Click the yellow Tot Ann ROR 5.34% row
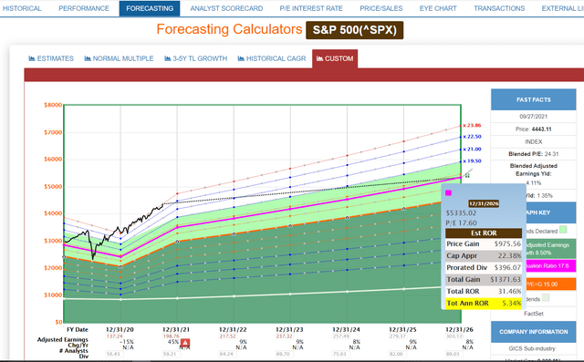Viewport: 584px width, 362px height. point(484,304)
